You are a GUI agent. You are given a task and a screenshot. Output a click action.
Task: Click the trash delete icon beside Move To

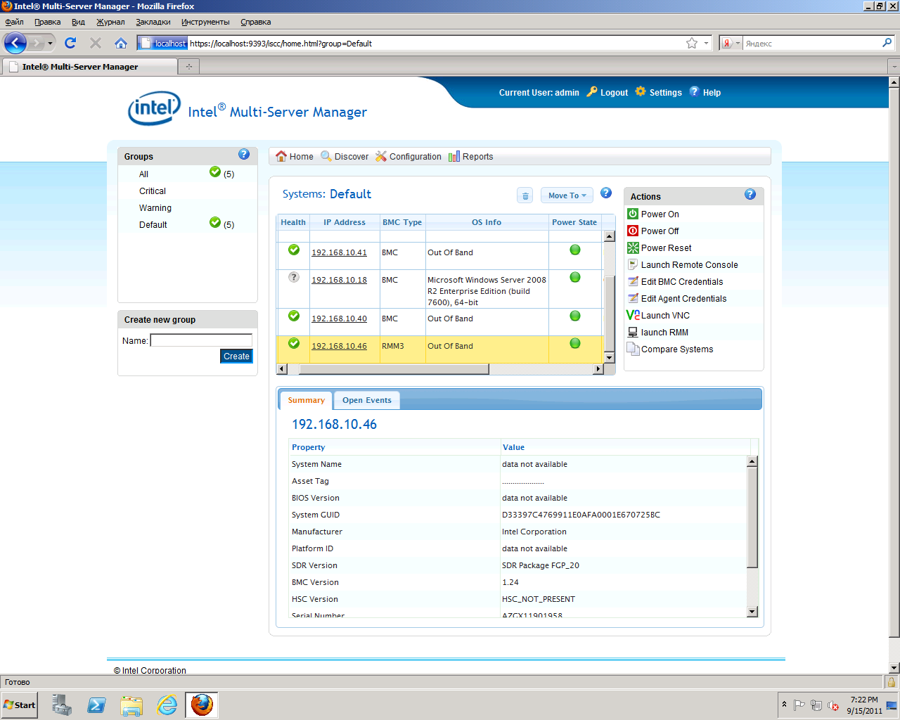point(525,196)
